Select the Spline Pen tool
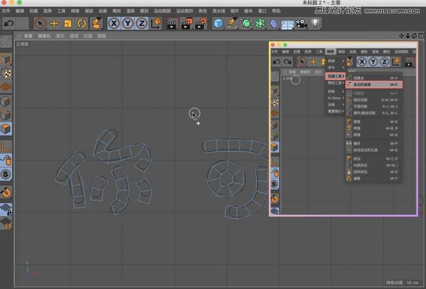Viewport: 426px width, 289px height. 232,24
